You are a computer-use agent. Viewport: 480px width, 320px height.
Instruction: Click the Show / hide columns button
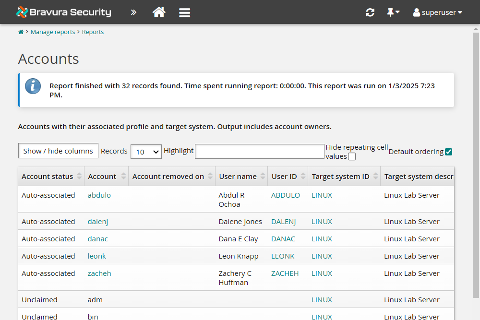(x=58, y=151)
